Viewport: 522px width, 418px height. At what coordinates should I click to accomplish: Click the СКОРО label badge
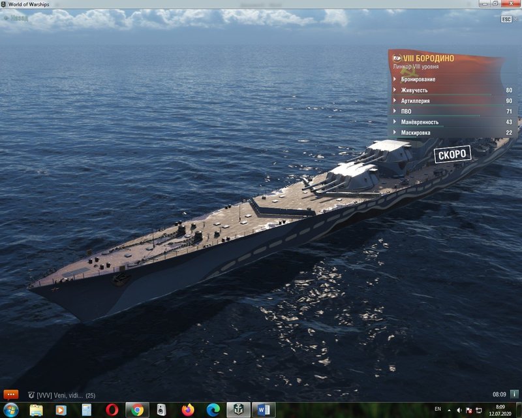pyautogui.click(x=452, y=154)
